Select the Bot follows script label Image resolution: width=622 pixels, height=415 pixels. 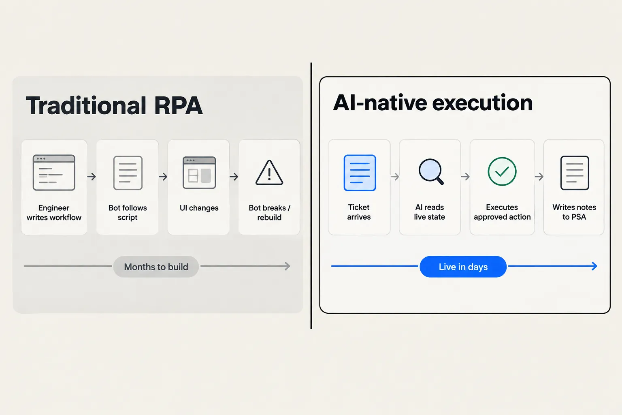pos(128,213)
